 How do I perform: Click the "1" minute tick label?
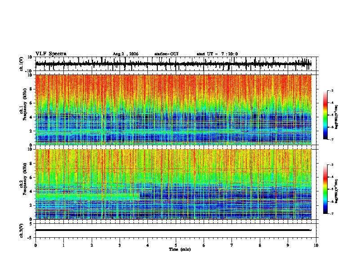pyautogui.click(x=63, y=245)
